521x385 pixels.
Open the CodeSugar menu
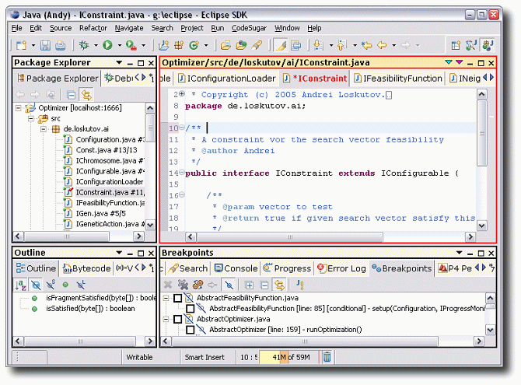249,28
